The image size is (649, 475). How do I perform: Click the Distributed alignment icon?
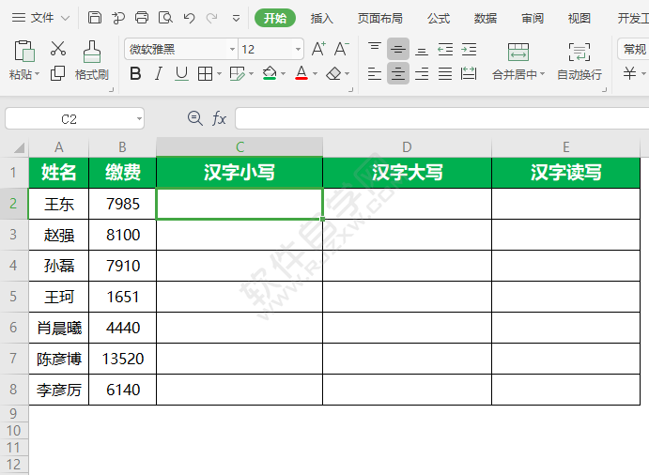(469, 73)
